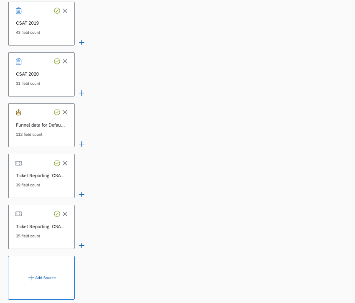Toggle the status check on first Ticket Reporting
This screenshot has height=303, width=355.
pyautogui.click(x=57, y=163)
